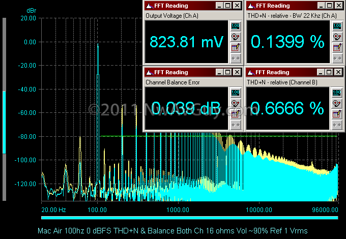Click the double-arrow icon in THD+N (Channel B) window
The image size is (346, 239).
point(337,125)
